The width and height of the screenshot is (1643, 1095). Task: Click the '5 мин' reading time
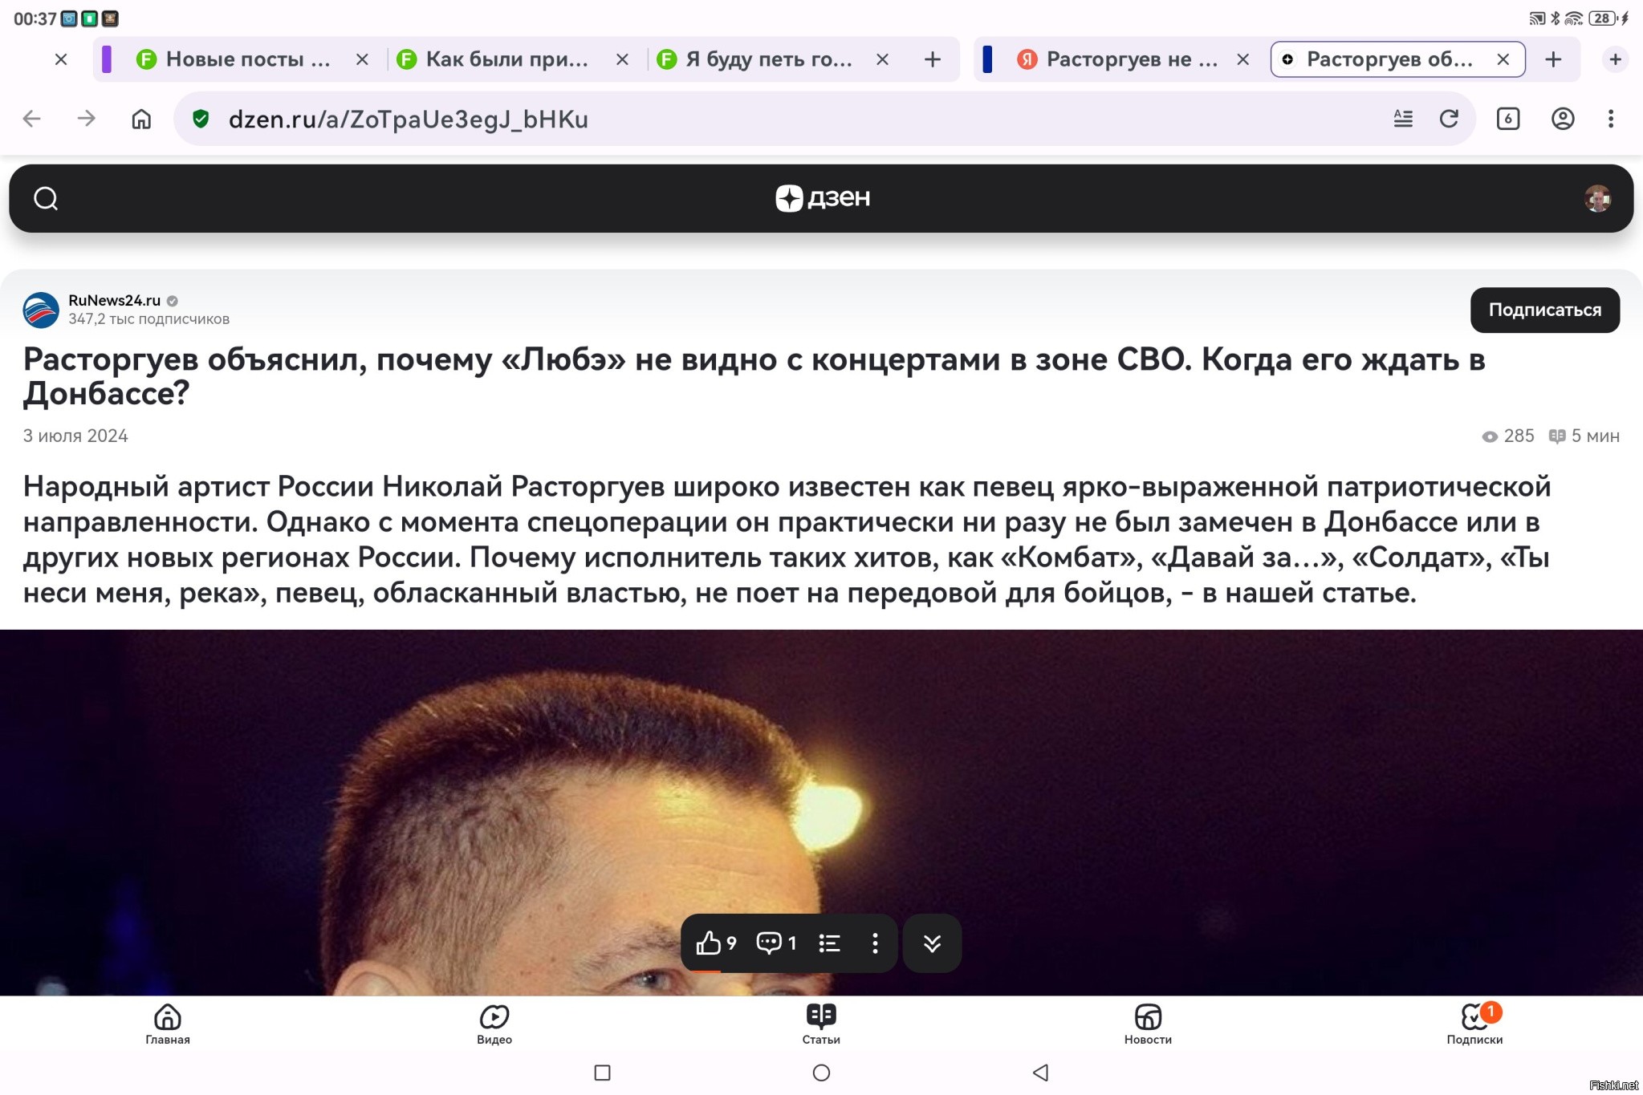1584,436
